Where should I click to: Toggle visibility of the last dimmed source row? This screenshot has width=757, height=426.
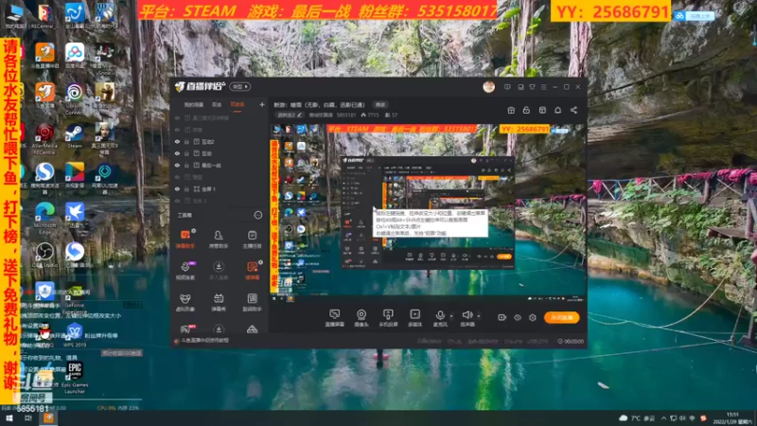coord(177,201)
